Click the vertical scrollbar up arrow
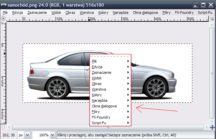This screenshot has height=139, width=216. (212, 24)
